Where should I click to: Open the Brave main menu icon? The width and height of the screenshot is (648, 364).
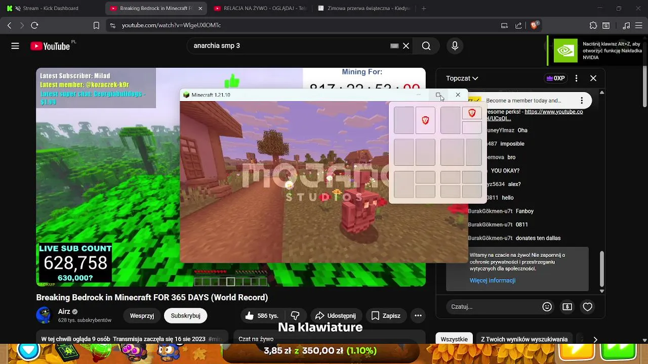(639, 25)
